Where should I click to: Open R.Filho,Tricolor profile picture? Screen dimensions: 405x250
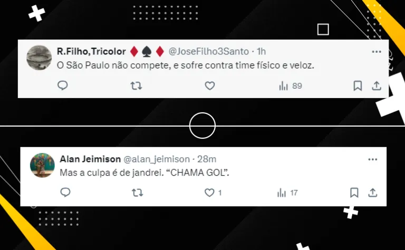tap(39, 57)
